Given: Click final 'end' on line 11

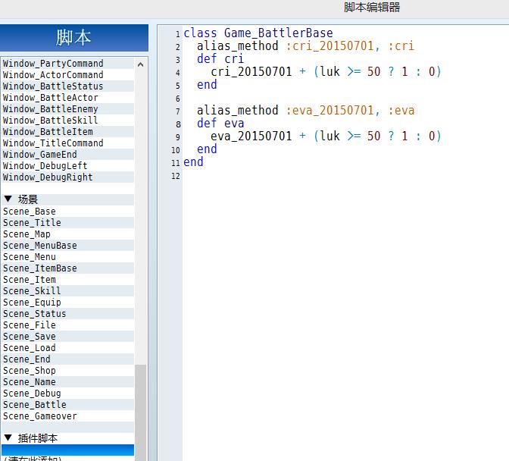Looking at the screenshot, I should coord(193,162).
